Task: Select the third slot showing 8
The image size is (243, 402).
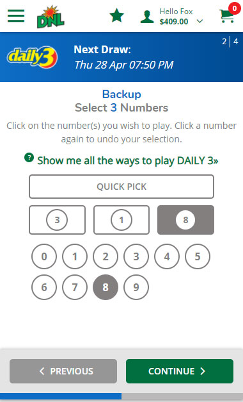Action: click(185, 220)
